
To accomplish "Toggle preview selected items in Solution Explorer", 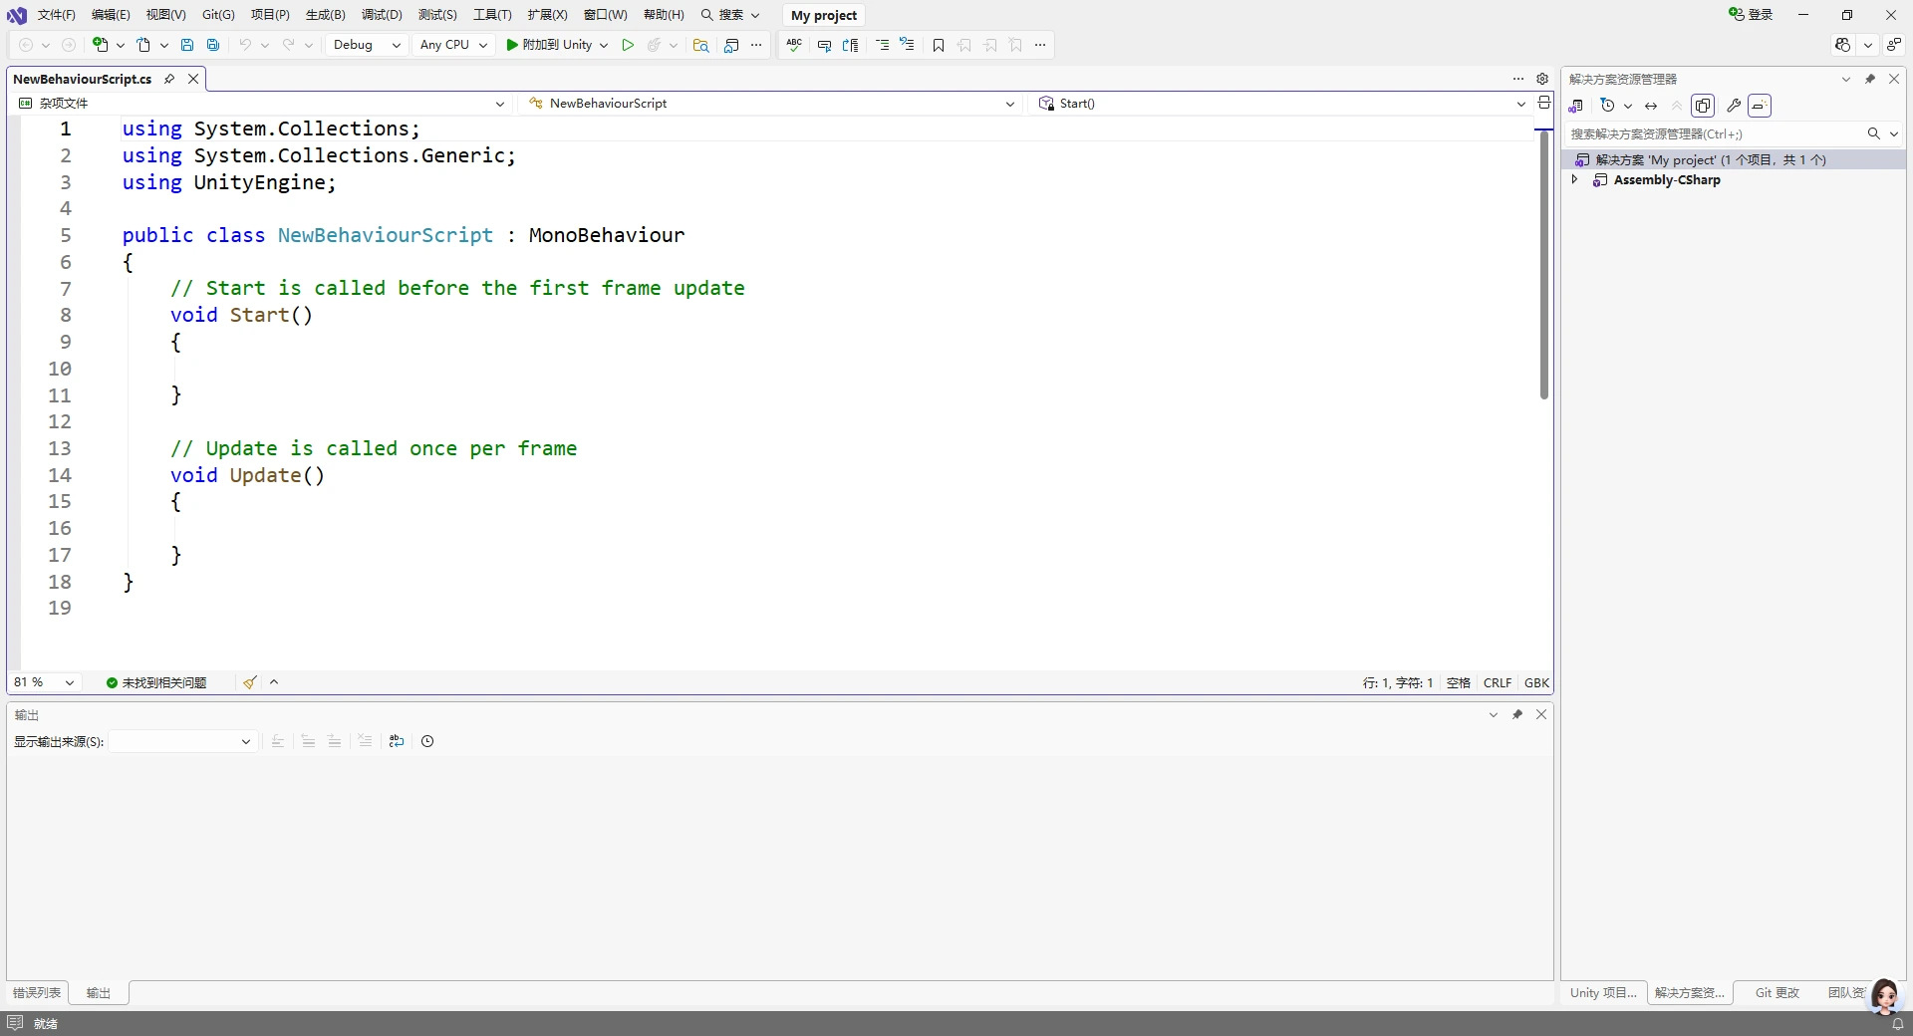I will [1760, 106].
